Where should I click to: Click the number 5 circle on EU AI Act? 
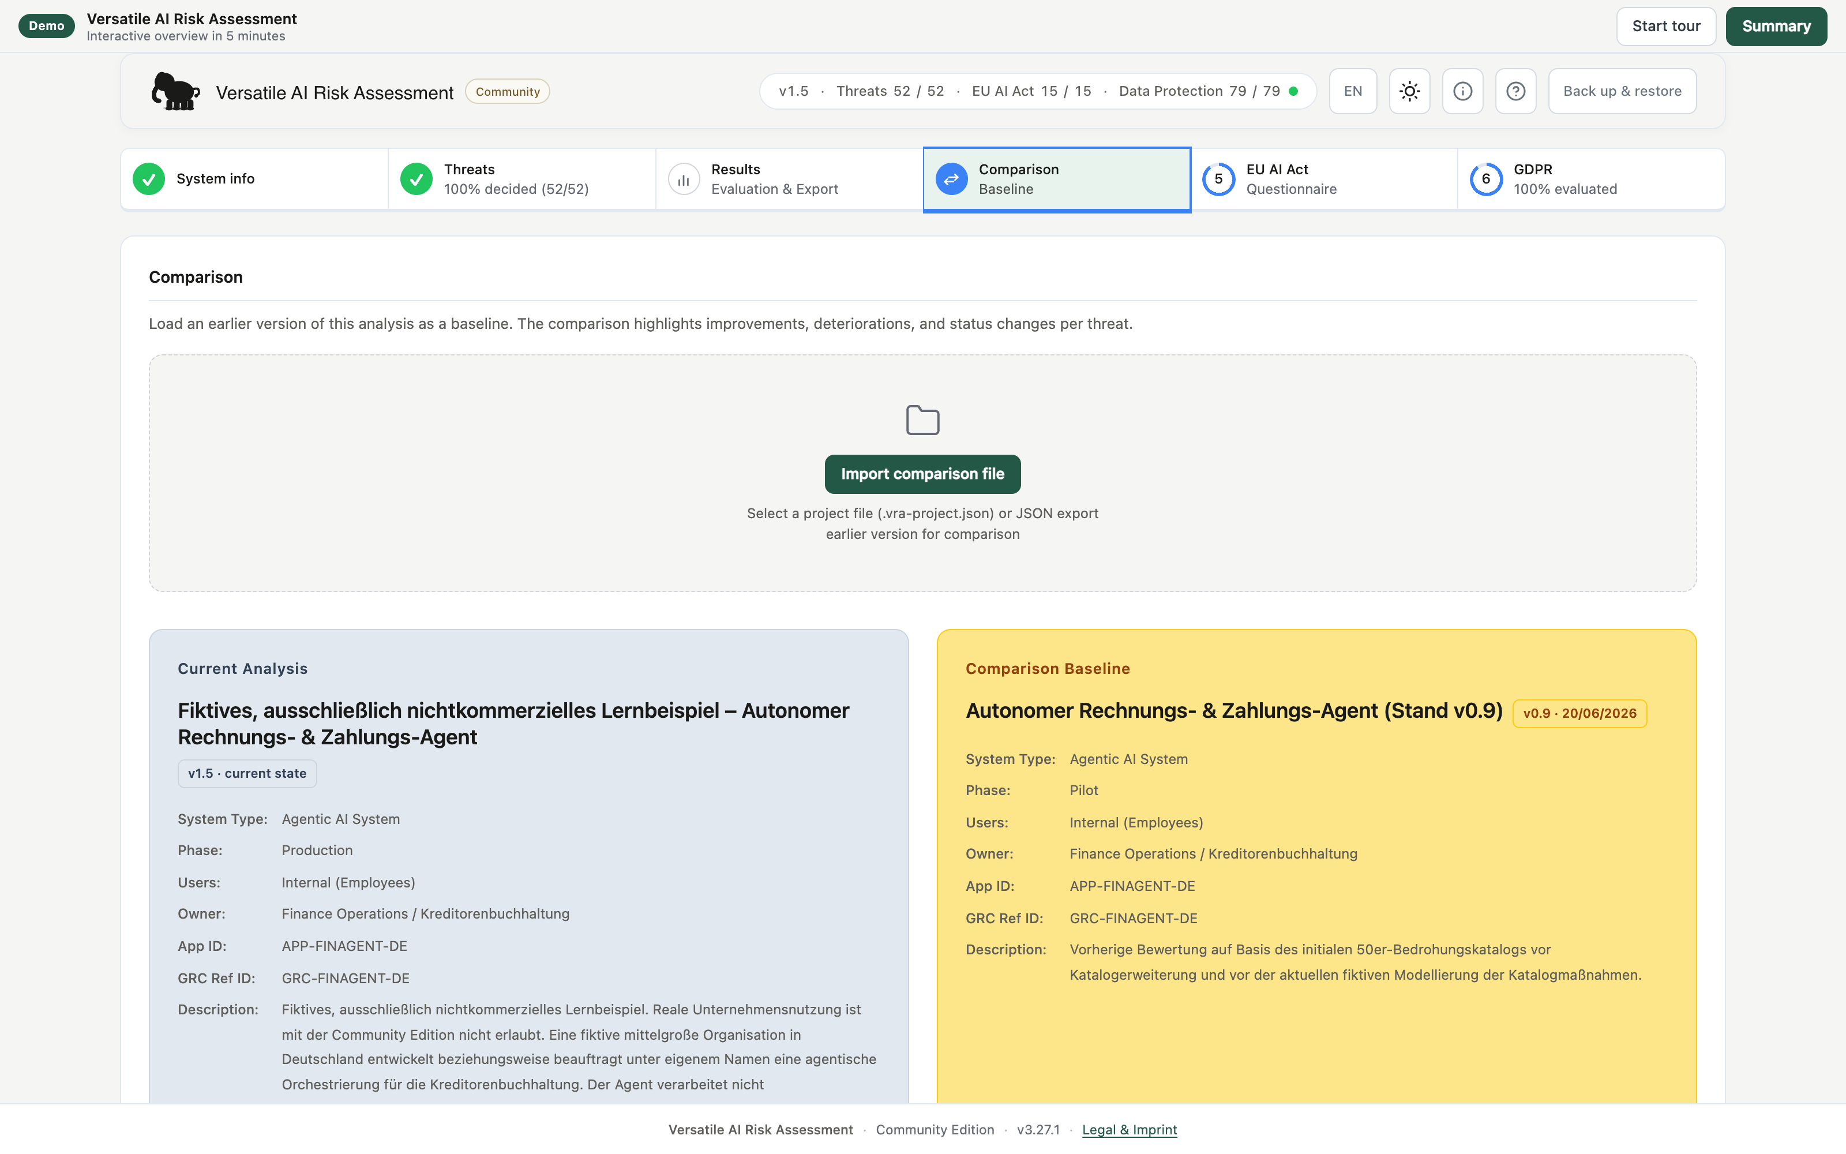coord(1218,179)
